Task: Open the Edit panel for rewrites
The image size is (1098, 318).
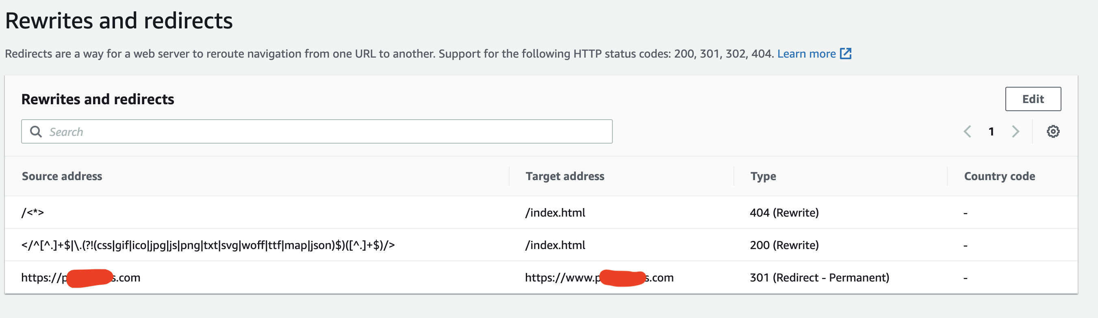Action: point(1033,99)
